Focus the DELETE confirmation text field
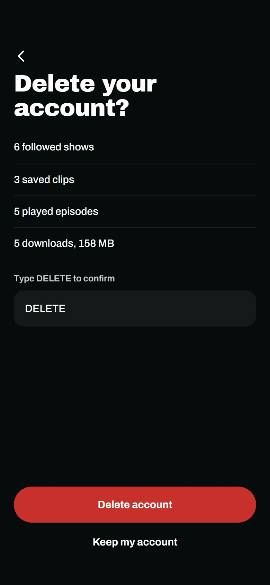270x585 pixels. point(135,308)
